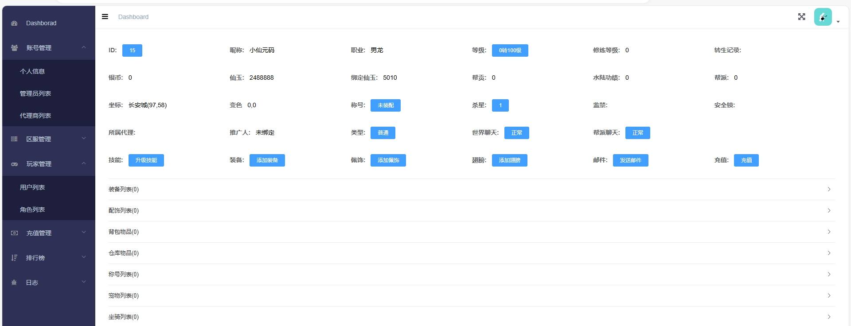851x326 pixels.
Task: Open 个人信息 submenu item
Action: [49, 71]
